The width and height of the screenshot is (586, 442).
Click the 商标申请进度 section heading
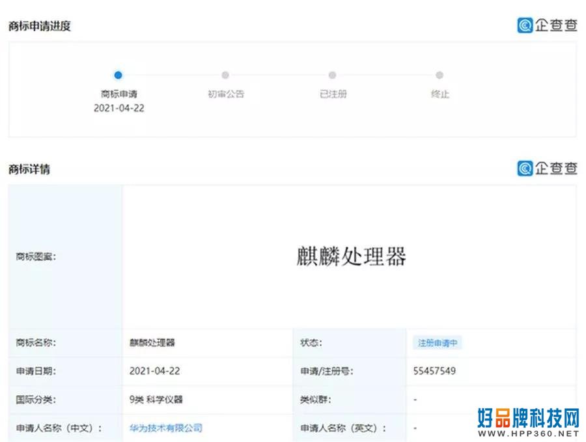point(40,26)
